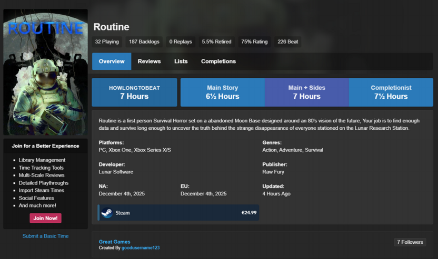Select the 187 Backlogs stat badge
This screenshot has width=438, height=259.
click(144, 42)
